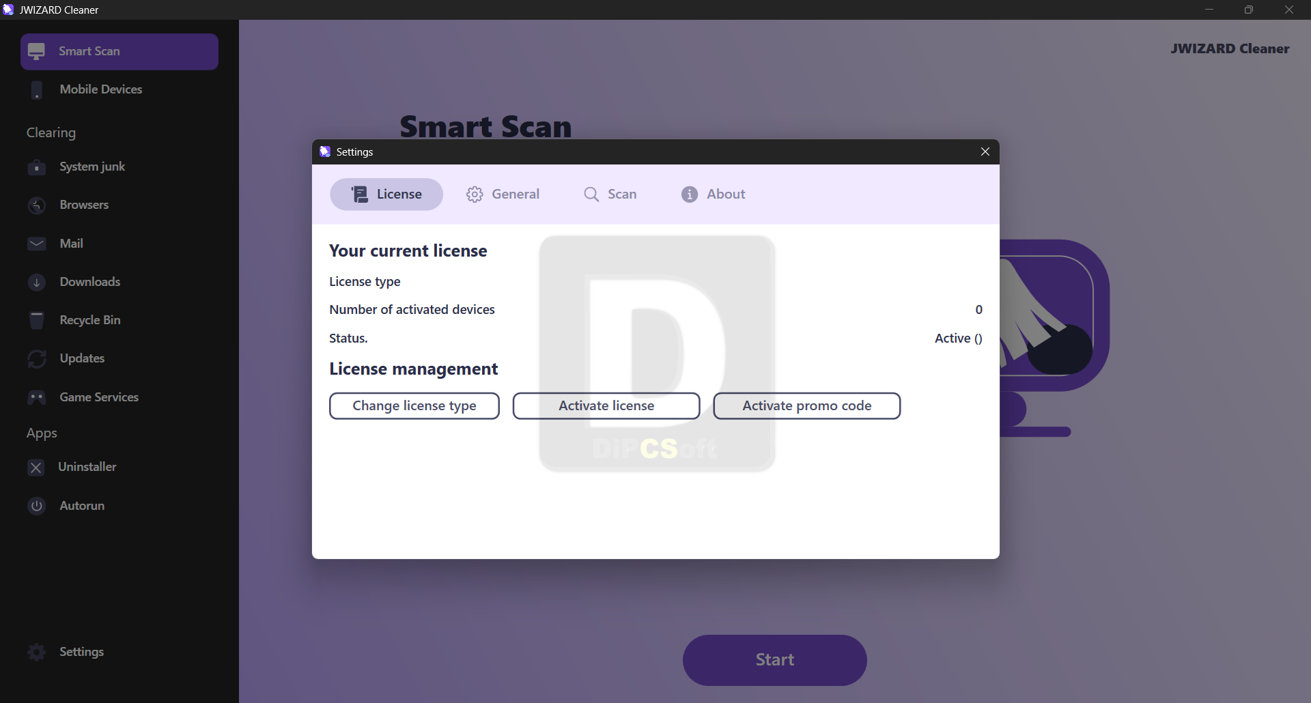Click Change license type button
1311x703 pixels.
click(x=414, y=406)
